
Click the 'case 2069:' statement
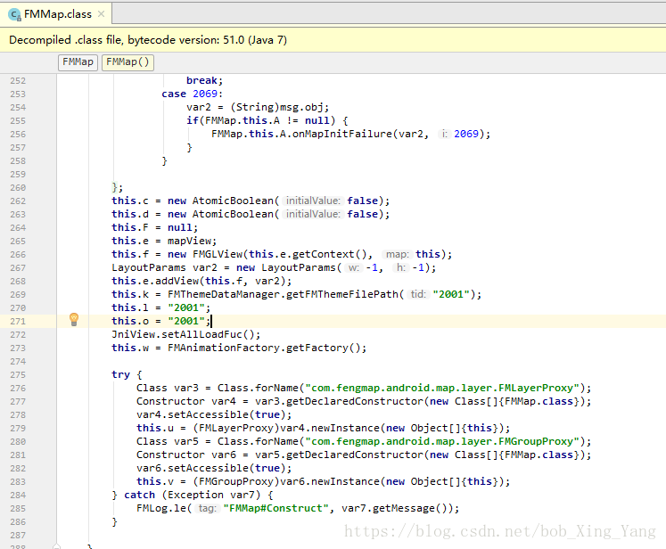(x=192, y=94)
